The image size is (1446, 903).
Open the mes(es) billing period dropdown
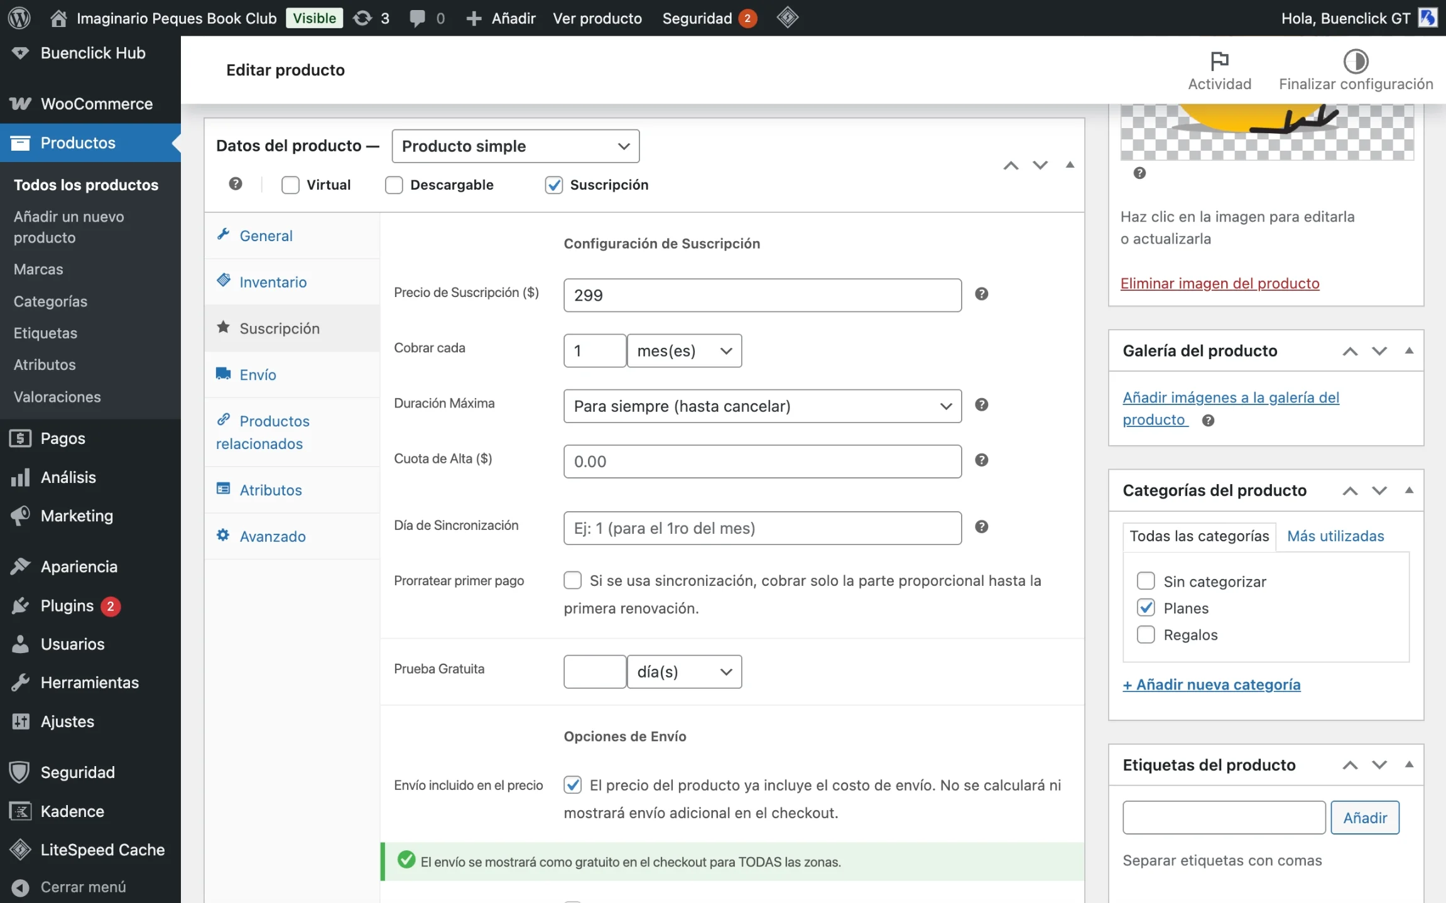tap(683, 350)
